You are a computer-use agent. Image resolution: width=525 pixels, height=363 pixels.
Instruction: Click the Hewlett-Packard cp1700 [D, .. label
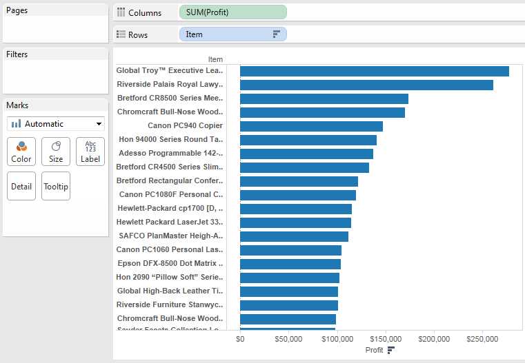coord(170,208)
